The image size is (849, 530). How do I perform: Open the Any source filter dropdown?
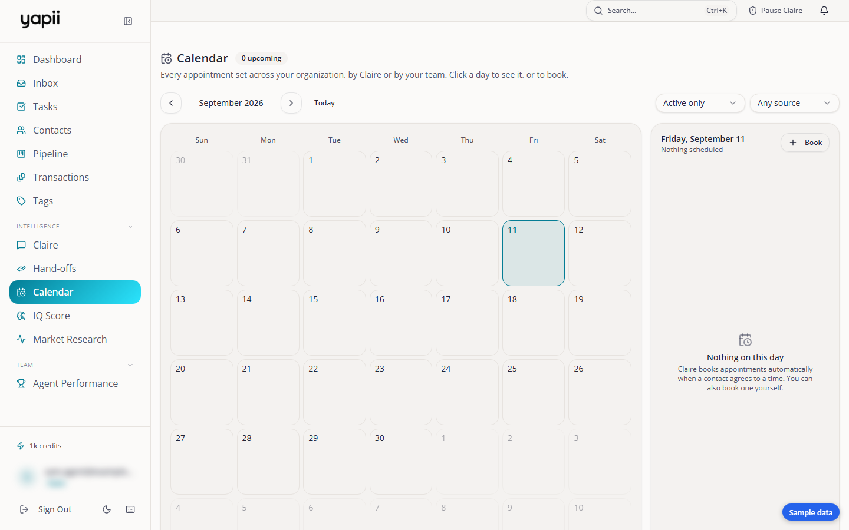point(794,103)
